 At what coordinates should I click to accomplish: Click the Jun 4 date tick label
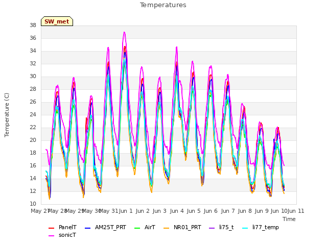point(177,211)
